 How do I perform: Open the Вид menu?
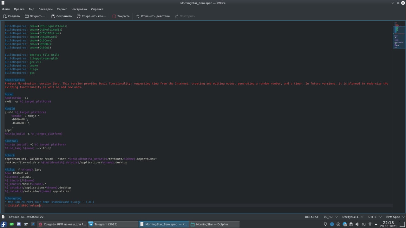click(x=31, y=9)
